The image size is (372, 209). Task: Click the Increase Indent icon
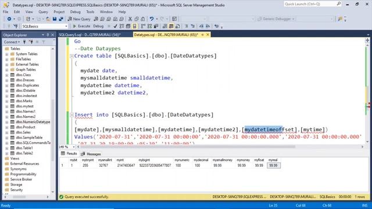pyautogui.click(x=208, y=26)
